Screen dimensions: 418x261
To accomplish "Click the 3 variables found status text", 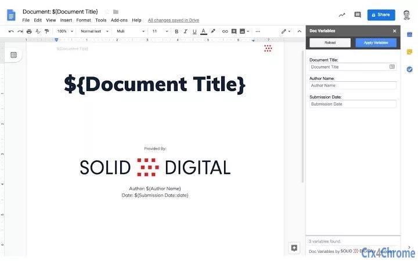I will click(325, 241).
